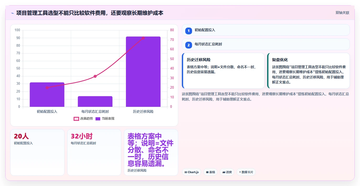Click trend line point above 每月状态汇总耗时

[95, 76]
